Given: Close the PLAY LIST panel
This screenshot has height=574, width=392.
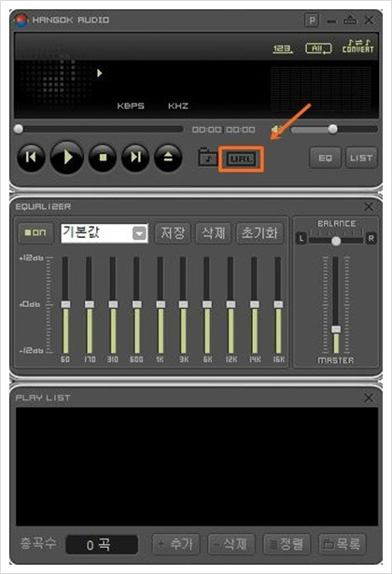Looking at the screenshot, I should [369, 398].
